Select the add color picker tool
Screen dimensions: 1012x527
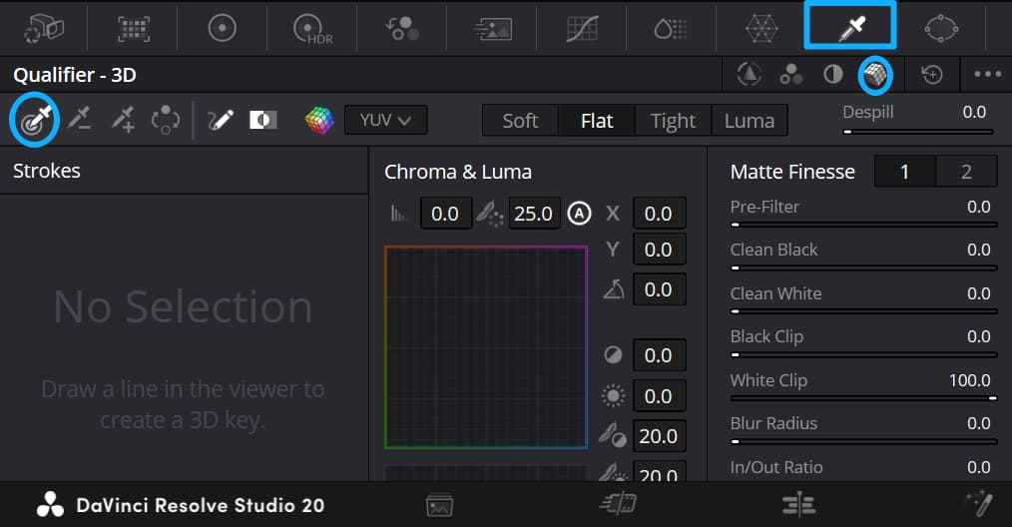(123, 120)
